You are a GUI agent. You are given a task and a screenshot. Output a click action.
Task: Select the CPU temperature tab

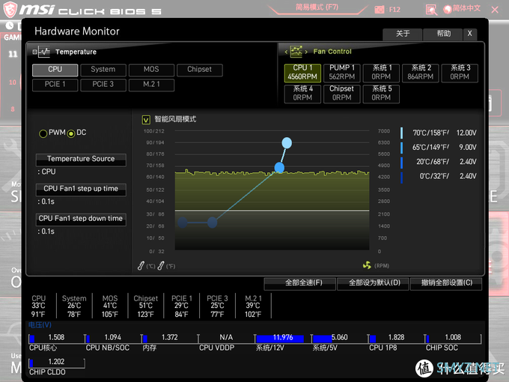pos(55,70)
